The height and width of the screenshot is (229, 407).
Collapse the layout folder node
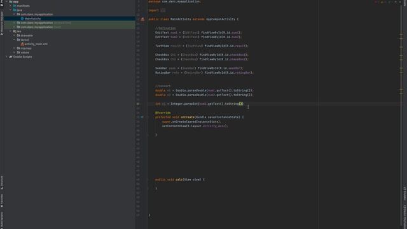[x=14, y=39]
